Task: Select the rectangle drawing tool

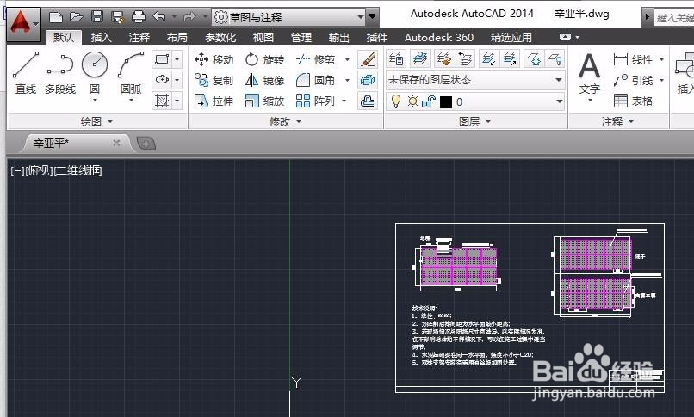Action: coord(162,59)
